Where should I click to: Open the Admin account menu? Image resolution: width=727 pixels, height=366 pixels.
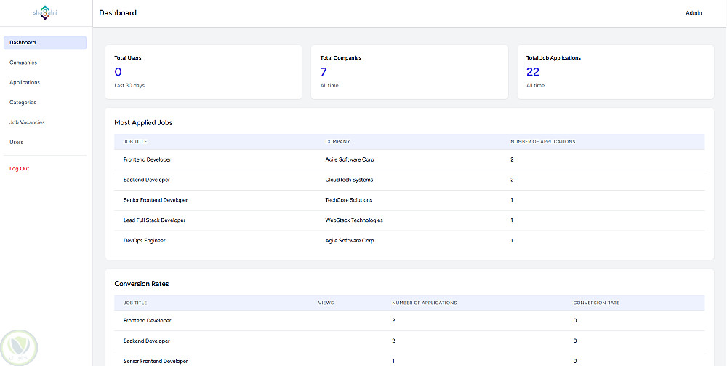694,13
